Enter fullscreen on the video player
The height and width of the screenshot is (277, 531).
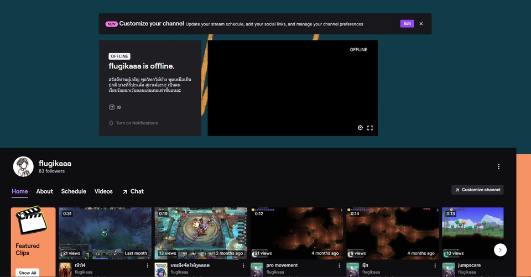(x=370, y=128)
